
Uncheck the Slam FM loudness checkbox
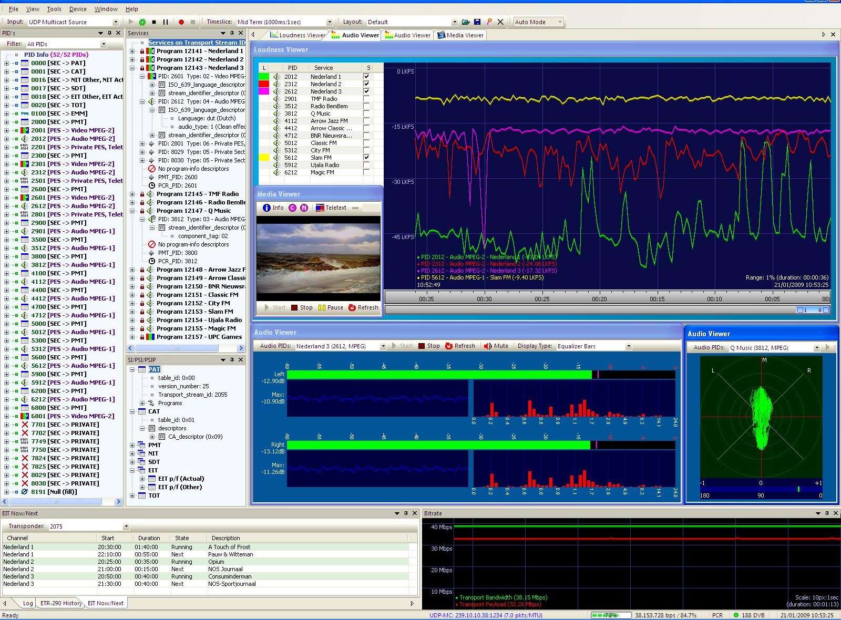point(366,158)
